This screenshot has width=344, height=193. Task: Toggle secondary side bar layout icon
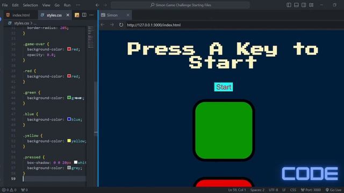pyautogui.click(x=304, y=5)
